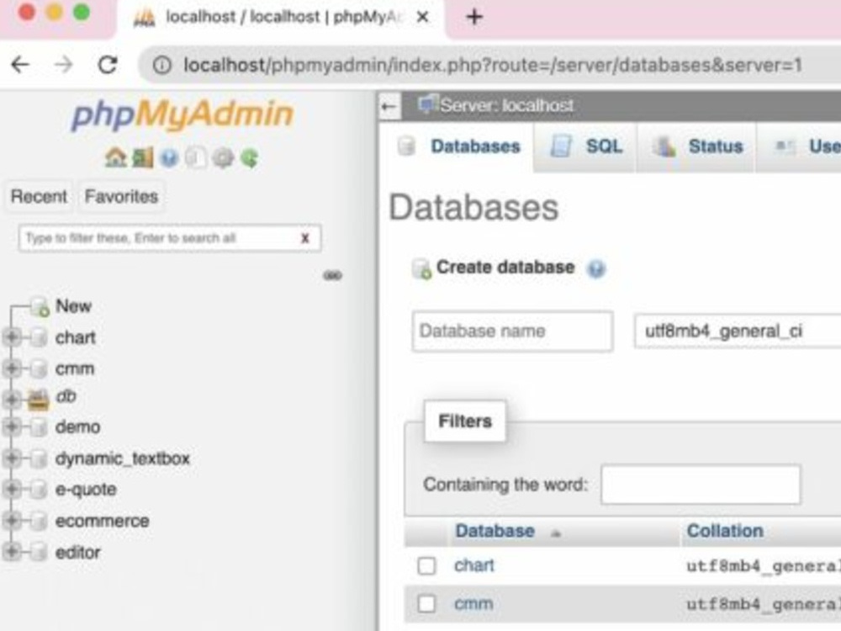
Task: Go forward in browser
Action: click(64, 65)
